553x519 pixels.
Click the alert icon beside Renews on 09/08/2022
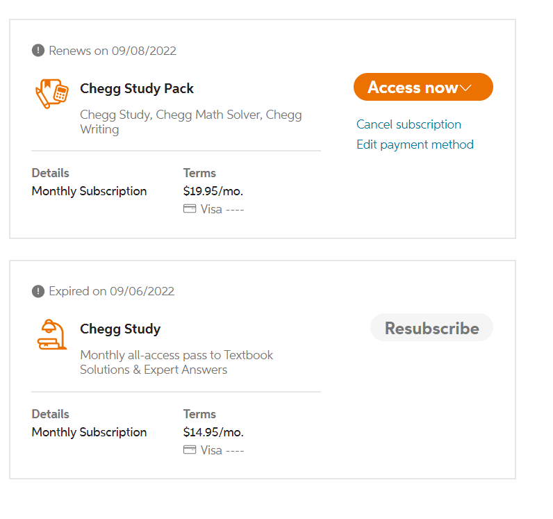pyautogui.click(x=38, y=51)
